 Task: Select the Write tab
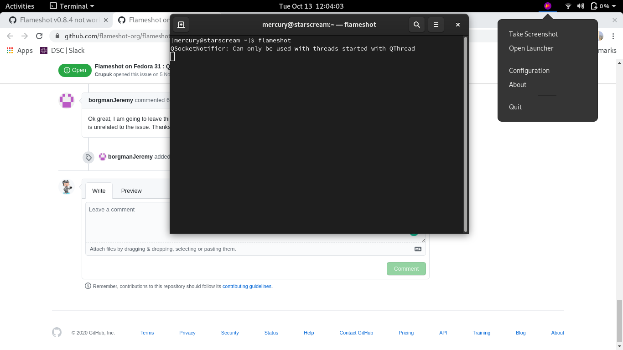[99, 190]
